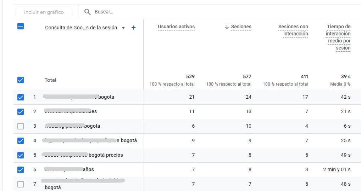The width and height of the screenshot is (361, 191).
Task: Uncheck the Total row checkbox
Action: (x=21, y=80)
